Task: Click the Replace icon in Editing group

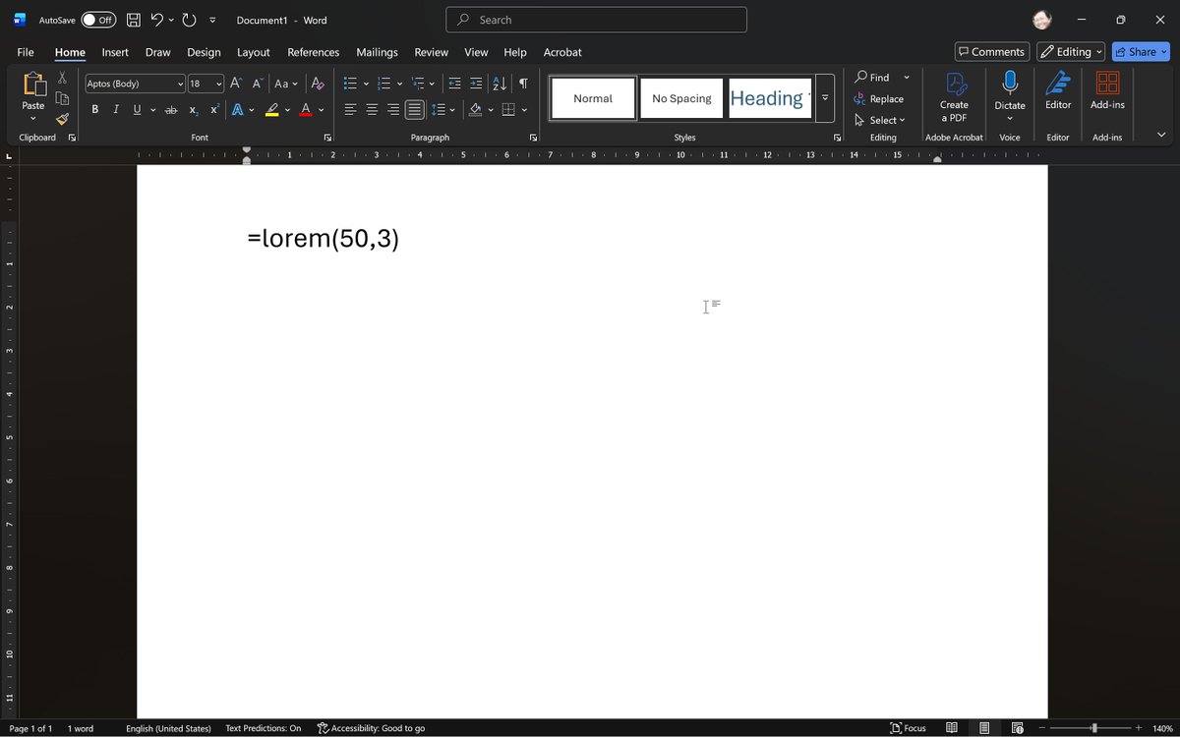Action: tap(859, 98)
